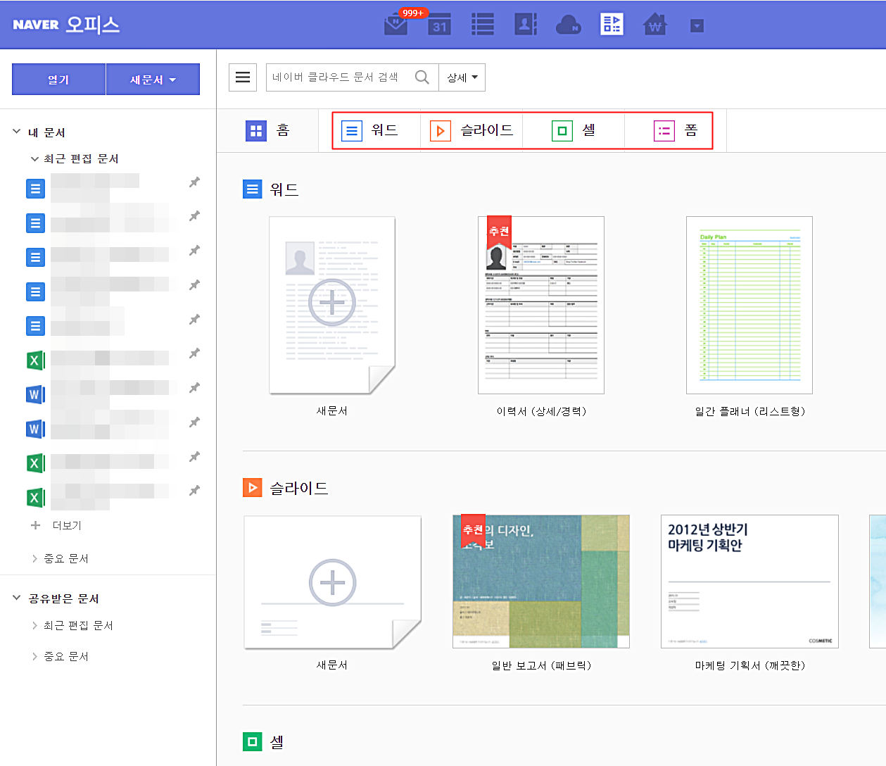
Task: Open the third Naver Word document icon in recent list
Action: pos(35,257)
